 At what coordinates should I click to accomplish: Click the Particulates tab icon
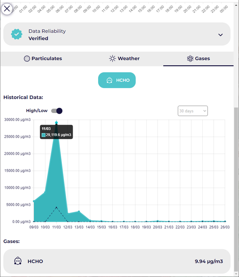tap(27, 59)
